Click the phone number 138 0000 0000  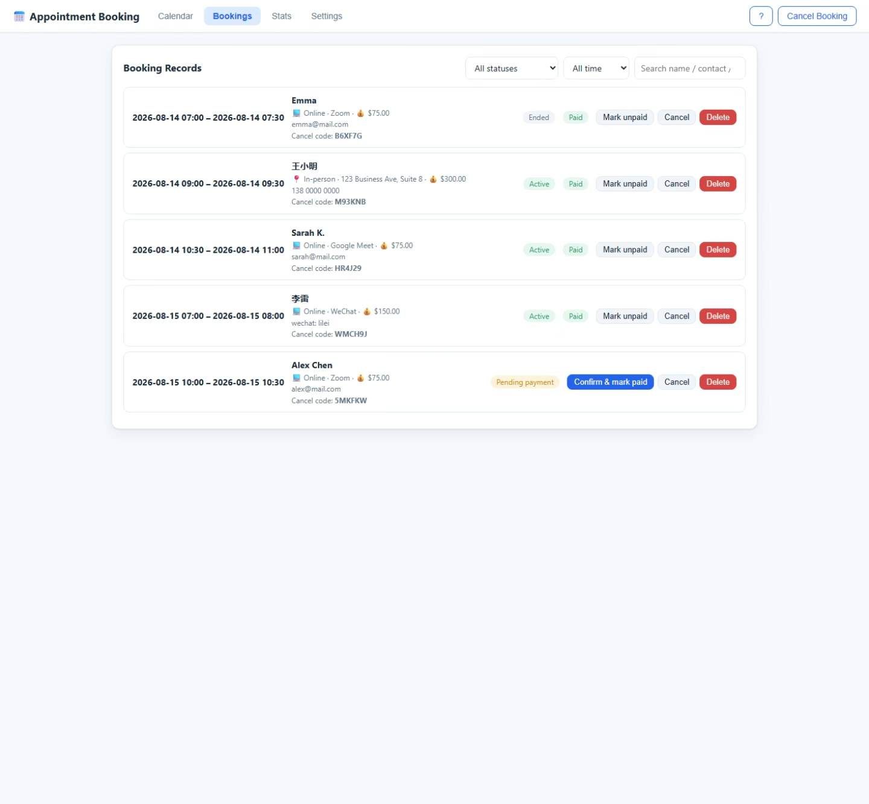[316, 191]
